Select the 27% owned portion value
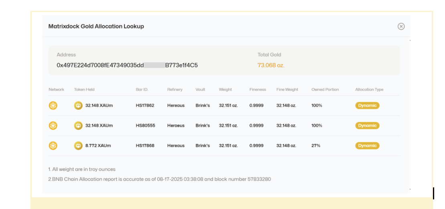This screenshot has width=445, height=209. [x=316, y=146]
